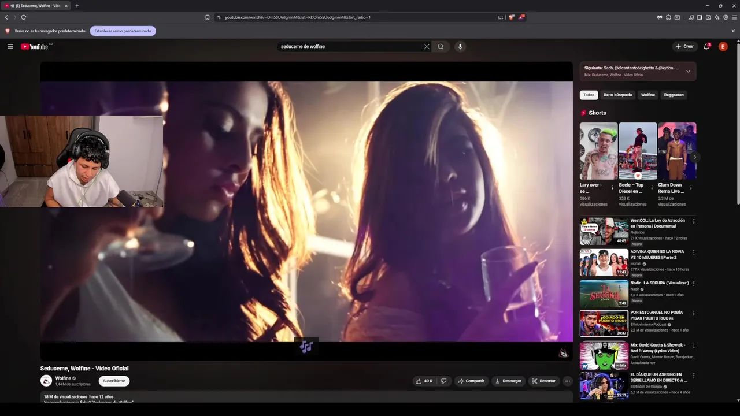
Task: Like the video with thumbs-up button
Action: tap(424, 381)
